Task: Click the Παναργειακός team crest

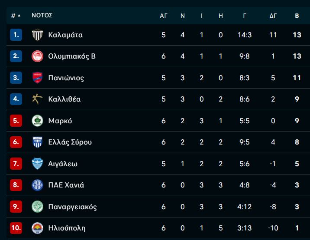Action: (x=38, y=207)
